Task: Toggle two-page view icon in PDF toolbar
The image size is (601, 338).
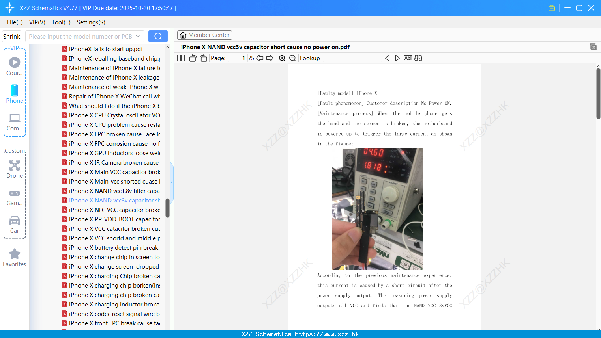Action: [x=181, y=58]
